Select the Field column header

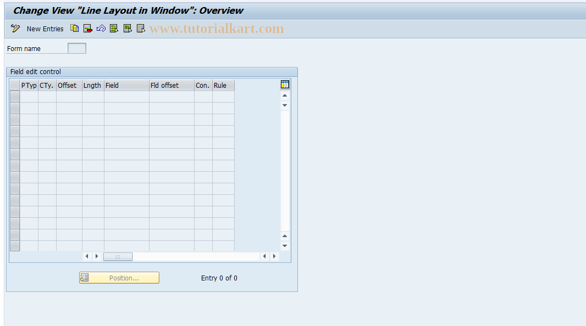[x=126, y=86]
